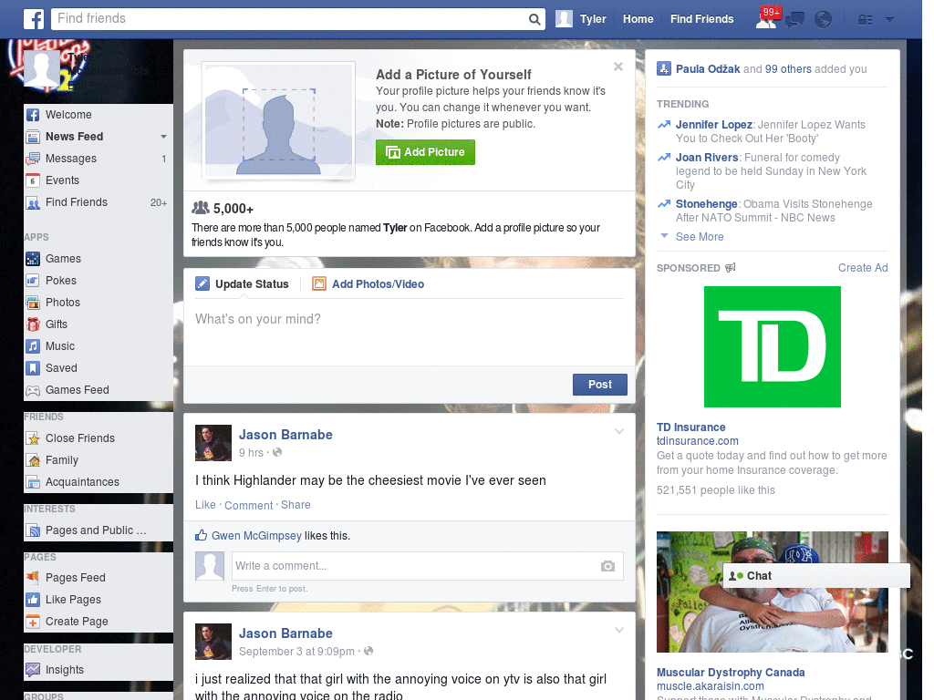The image size is (934, 700).
Task: Click the search magnifier icon
Action: pos(534,19)
